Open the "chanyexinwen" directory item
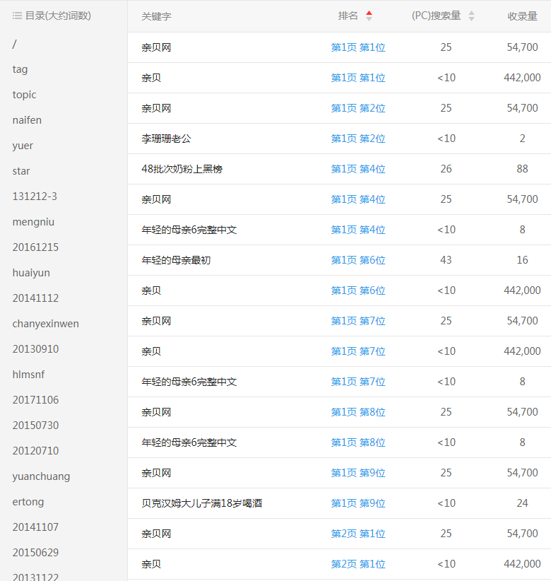551x581 pixels. pyautogui.click(x=45, y=324)
